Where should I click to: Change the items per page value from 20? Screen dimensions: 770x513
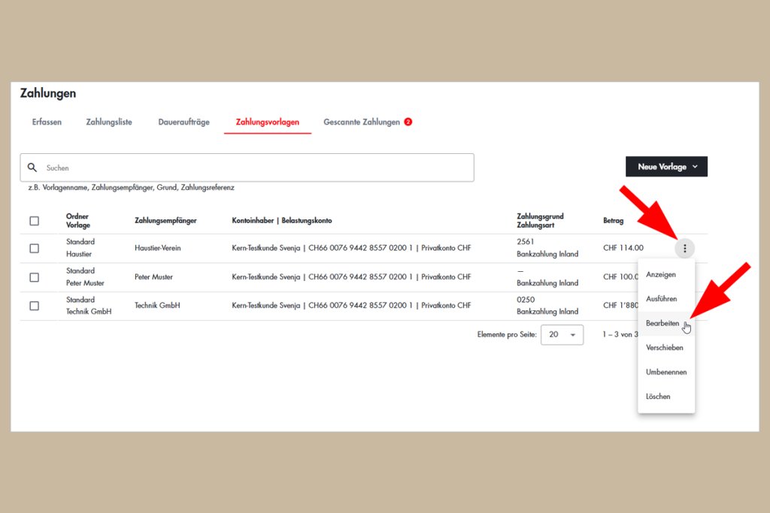click(x=562, y=334)
